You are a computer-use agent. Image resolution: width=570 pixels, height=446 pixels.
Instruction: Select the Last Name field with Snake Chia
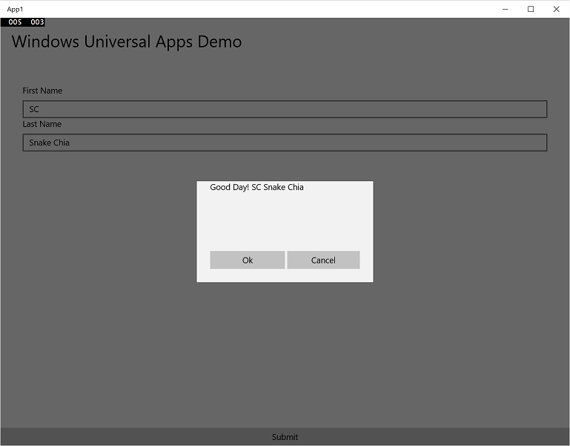click(285, 142)
